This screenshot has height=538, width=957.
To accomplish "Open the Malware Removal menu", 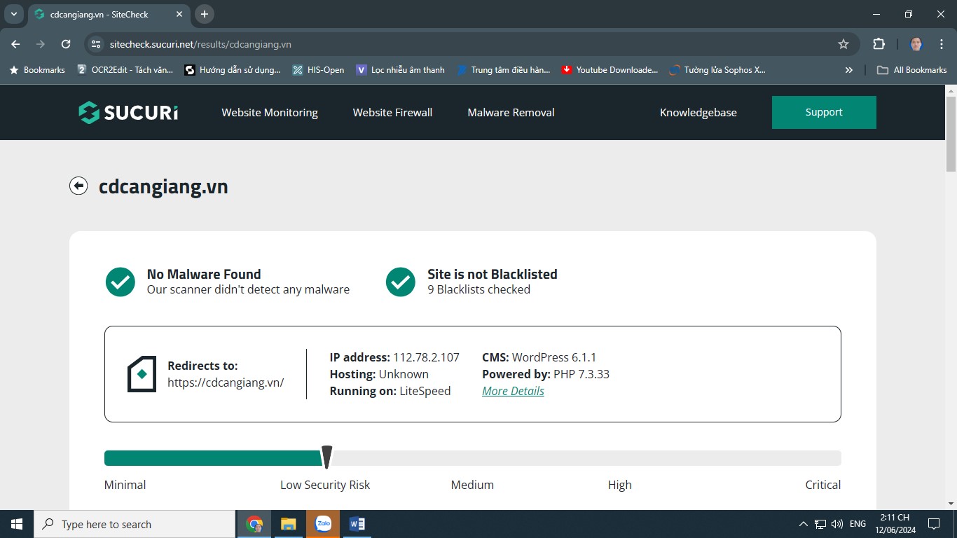I will (x=511, y=112).
